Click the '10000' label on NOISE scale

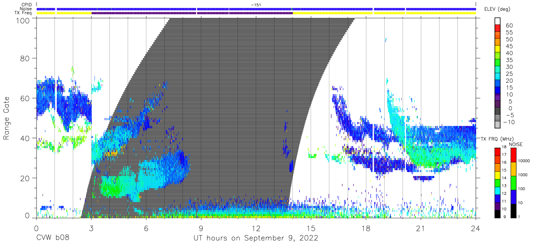(524, 161)
